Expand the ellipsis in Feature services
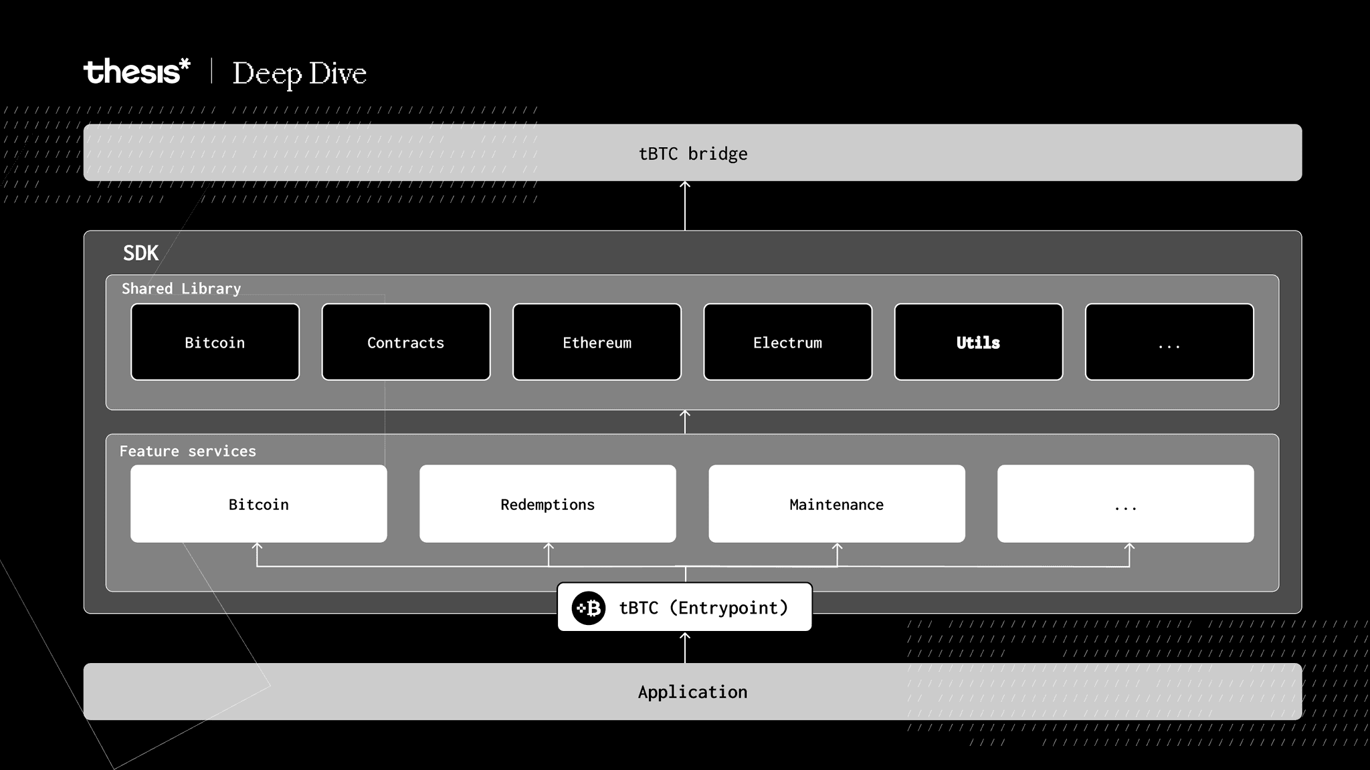The height and width of the screenshot is (770, 1370). coord(1124,503)
